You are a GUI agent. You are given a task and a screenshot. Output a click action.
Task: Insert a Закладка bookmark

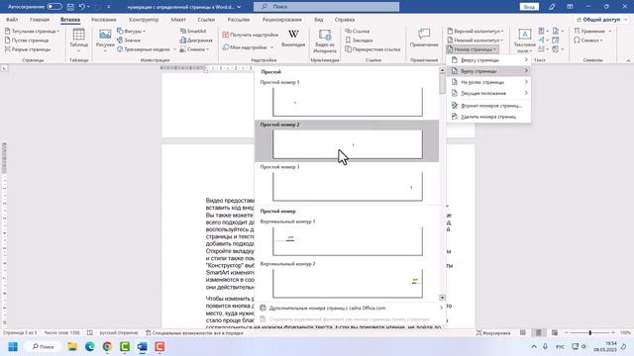point(359,41)
